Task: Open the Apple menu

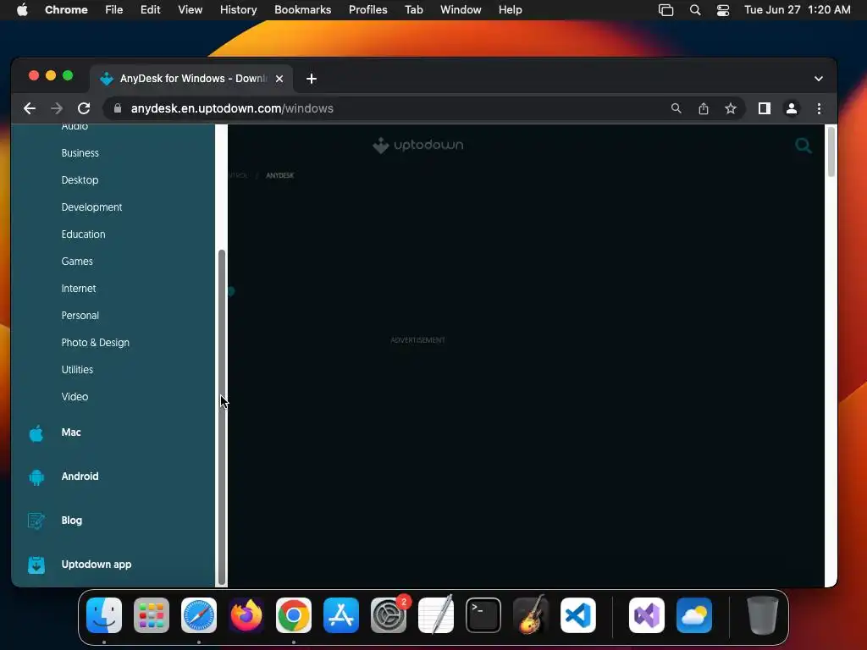Action: pyautogui.click(x=22, y=10)
